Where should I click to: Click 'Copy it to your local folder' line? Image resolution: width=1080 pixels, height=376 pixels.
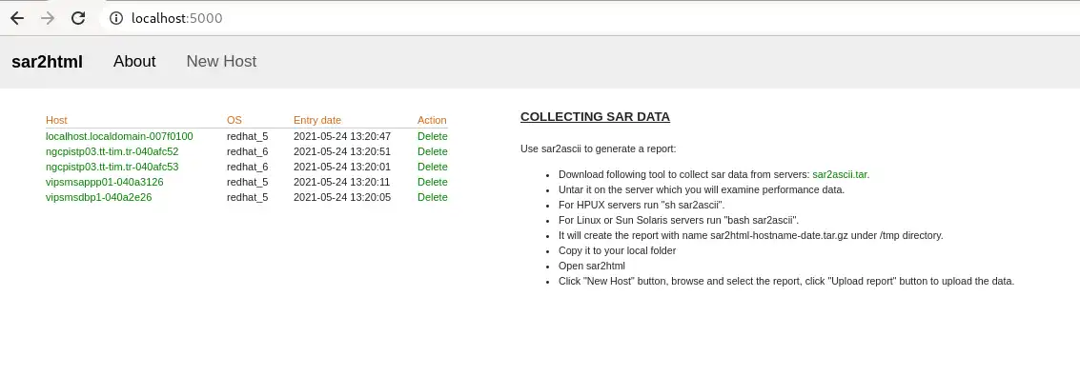pos(617,250)
